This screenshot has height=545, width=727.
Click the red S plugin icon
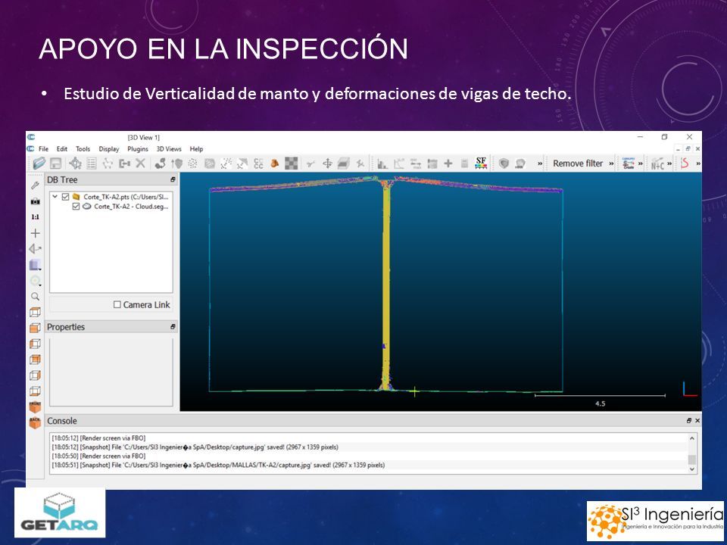[685, 163]
